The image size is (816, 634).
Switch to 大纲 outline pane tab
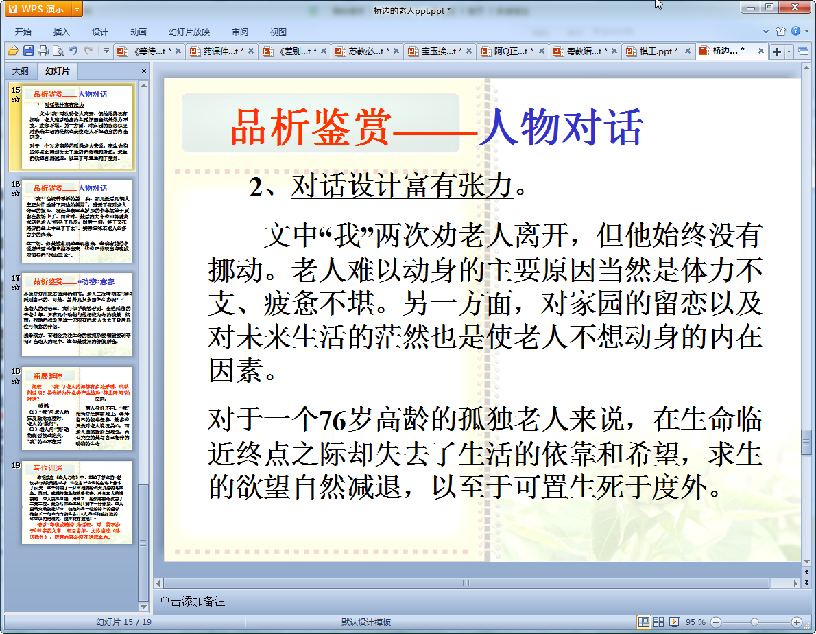click(x=21, y=71)
